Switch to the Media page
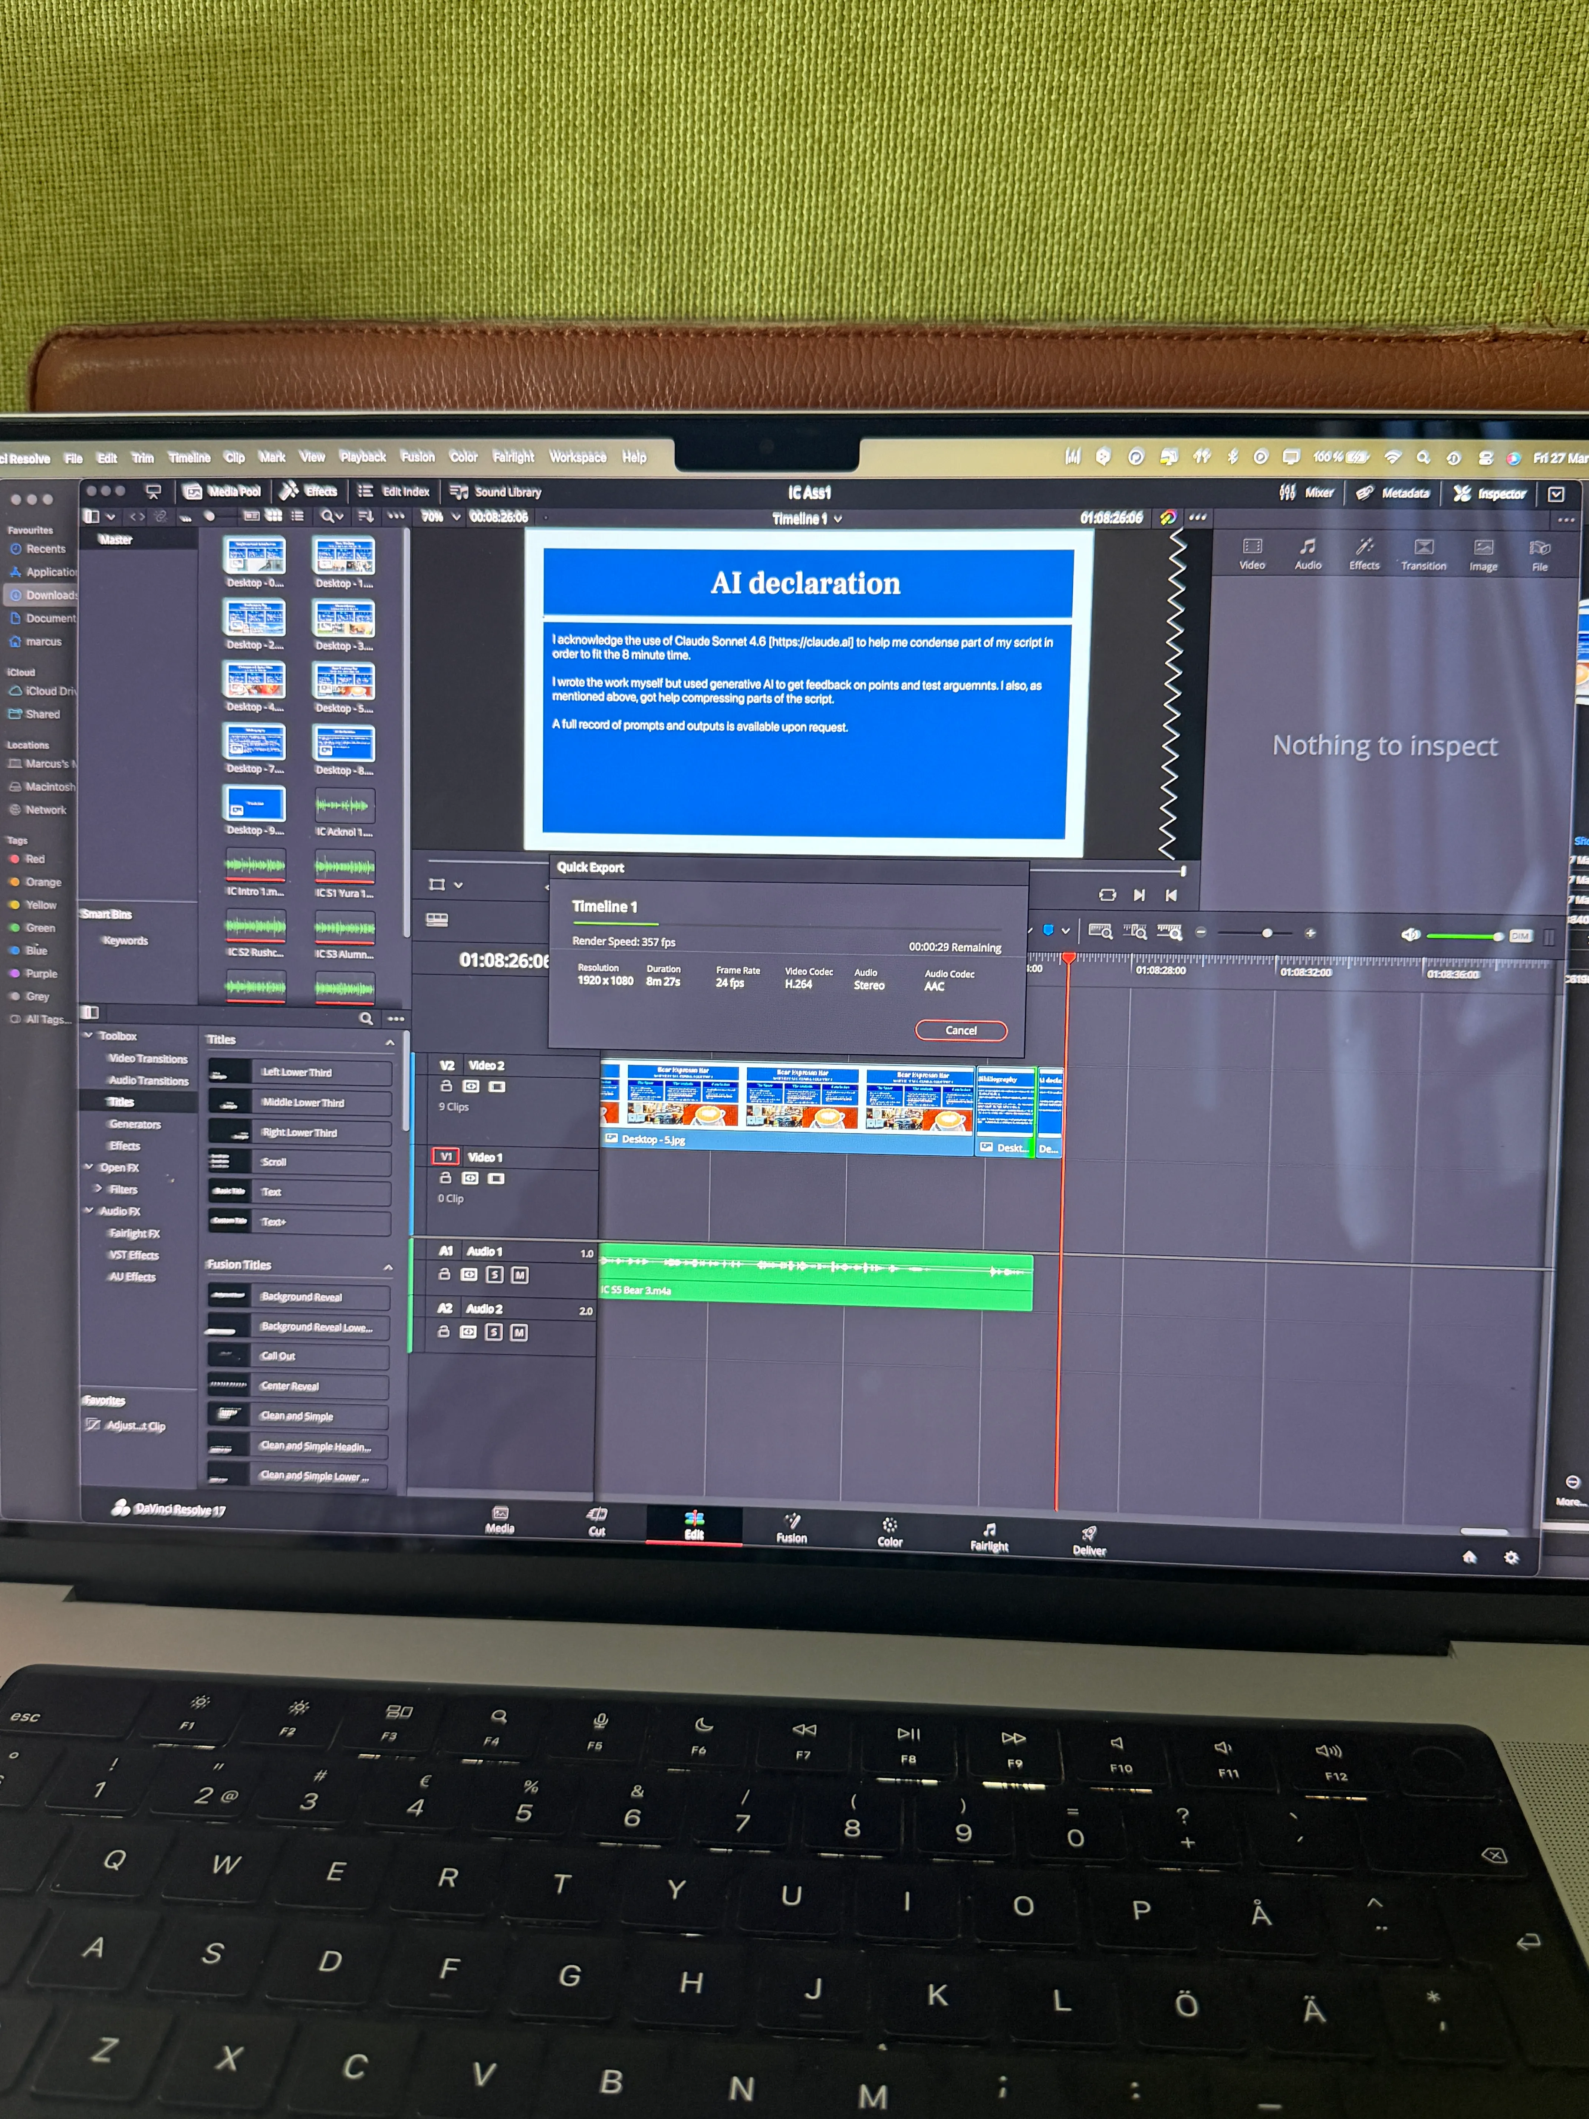 click(500, 1520)
